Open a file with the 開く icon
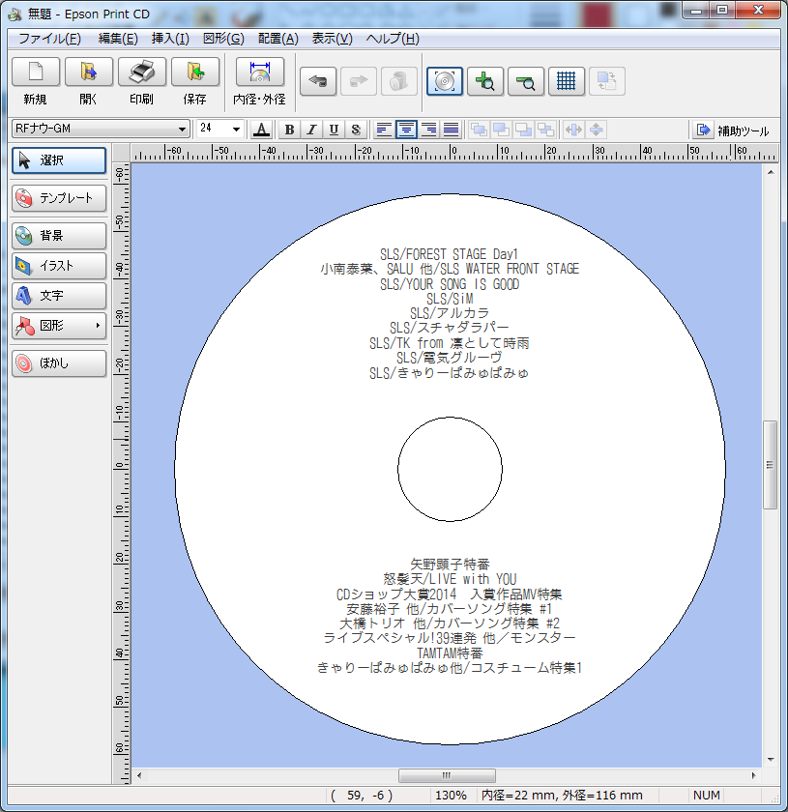788x812 pixels. pyautogui.click(x=89, y=72)
